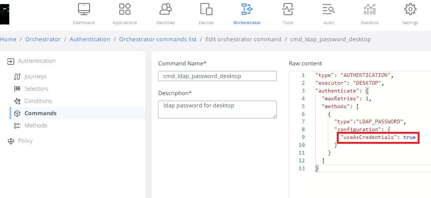
Task: Open the Settings gear icon
Action: pyautogui.click(x=410, y=9)
